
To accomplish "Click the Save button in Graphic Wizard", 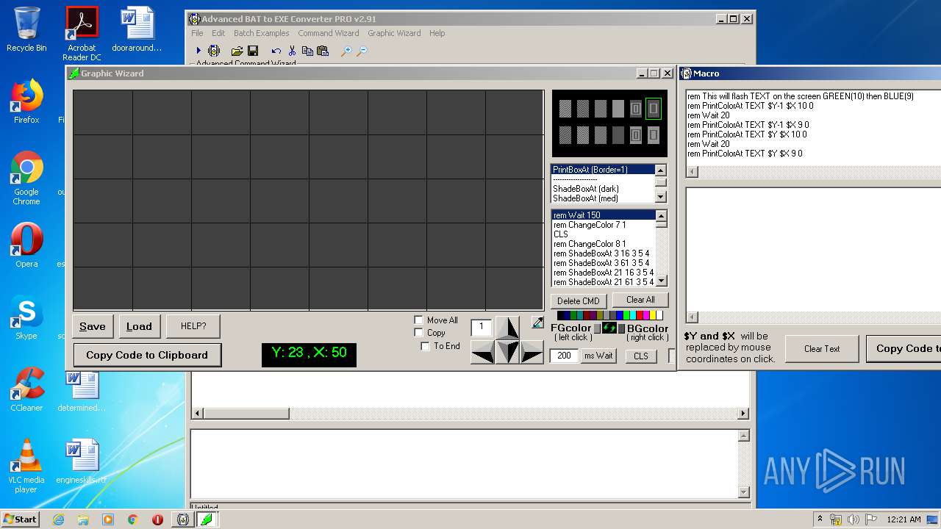I will pyautogui.click(x=93, y=326).
